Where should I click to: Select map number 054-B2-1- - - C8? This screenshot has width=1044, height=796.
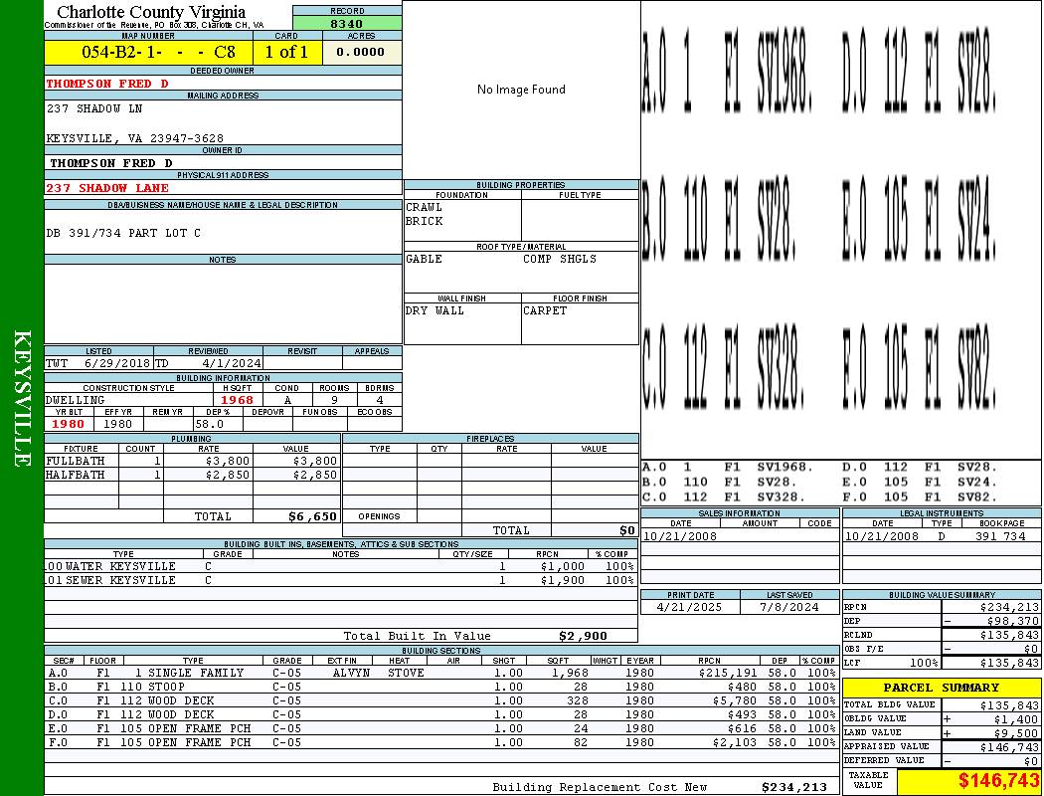pyautogui.click(x=158, y=52)
